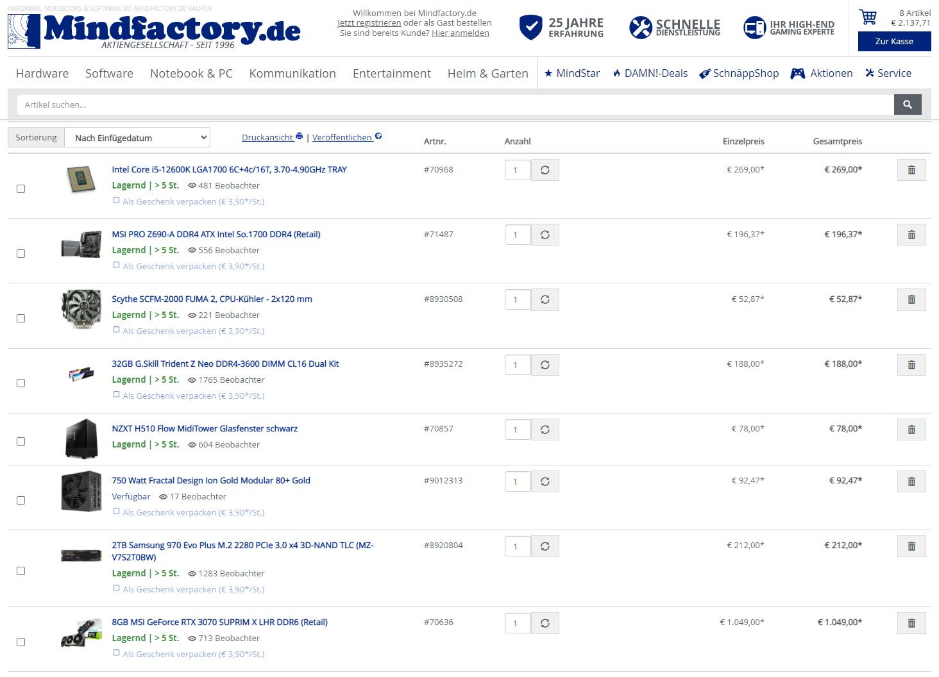The image size is (939, 677).
Task: Select the Samsung 970 Evo Plus checkbox
Action: pos(21,571)
